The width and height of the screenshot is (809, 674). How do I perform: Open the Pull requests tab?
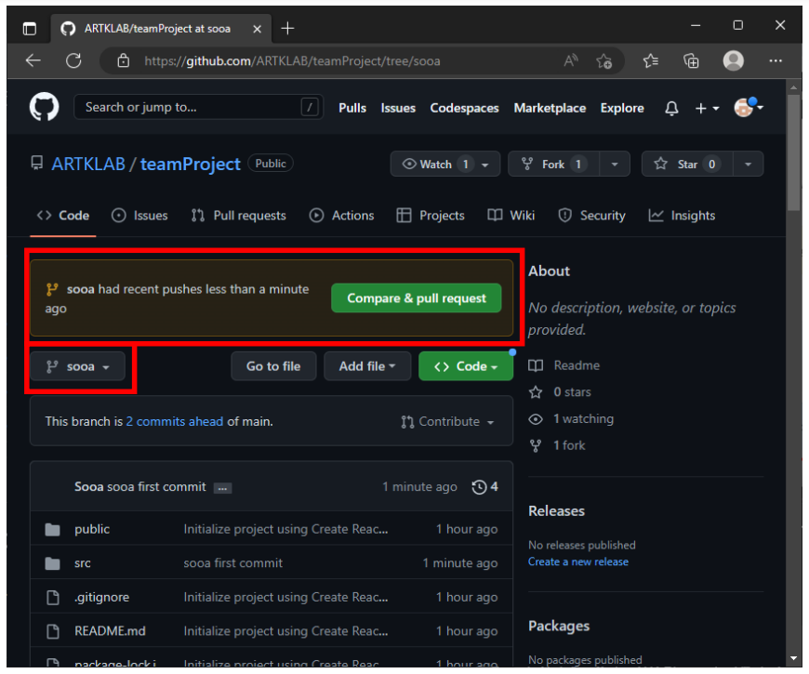click(238, 216)
